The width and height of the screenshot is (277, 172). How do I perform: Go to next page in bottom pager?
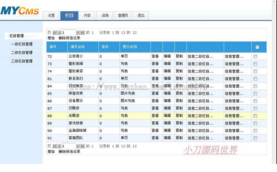78,146
